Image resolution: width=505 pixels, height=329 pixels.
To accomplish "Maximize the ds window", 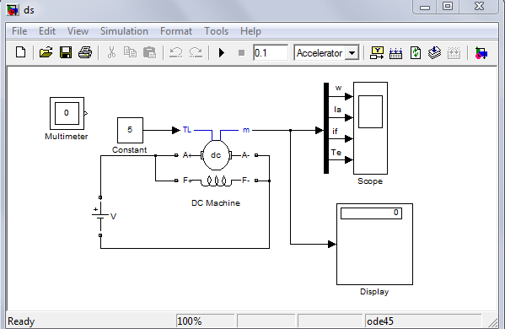I will 448,7.
